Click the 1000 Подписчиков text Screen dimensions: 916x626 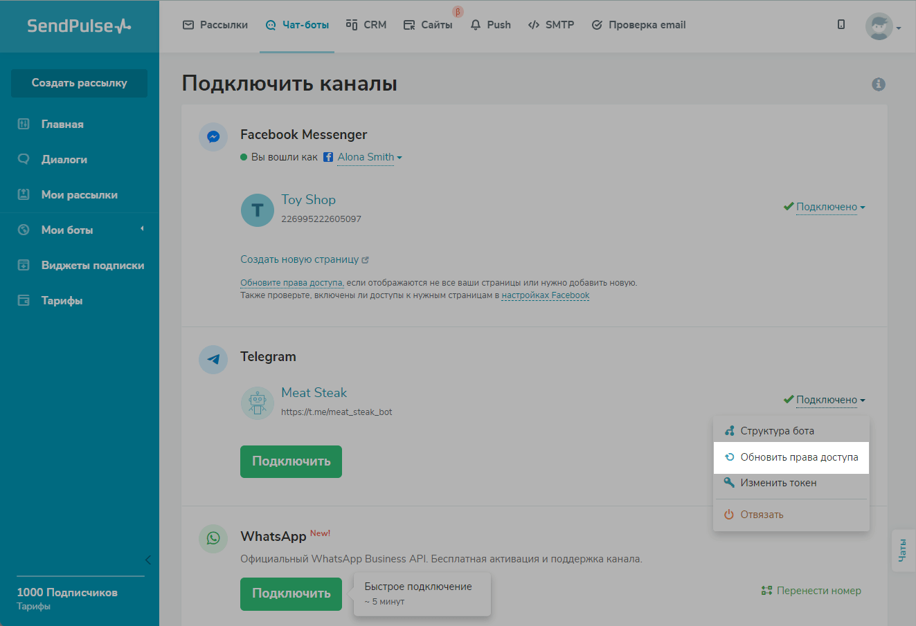pyautogui.click(x=67, y=593)
